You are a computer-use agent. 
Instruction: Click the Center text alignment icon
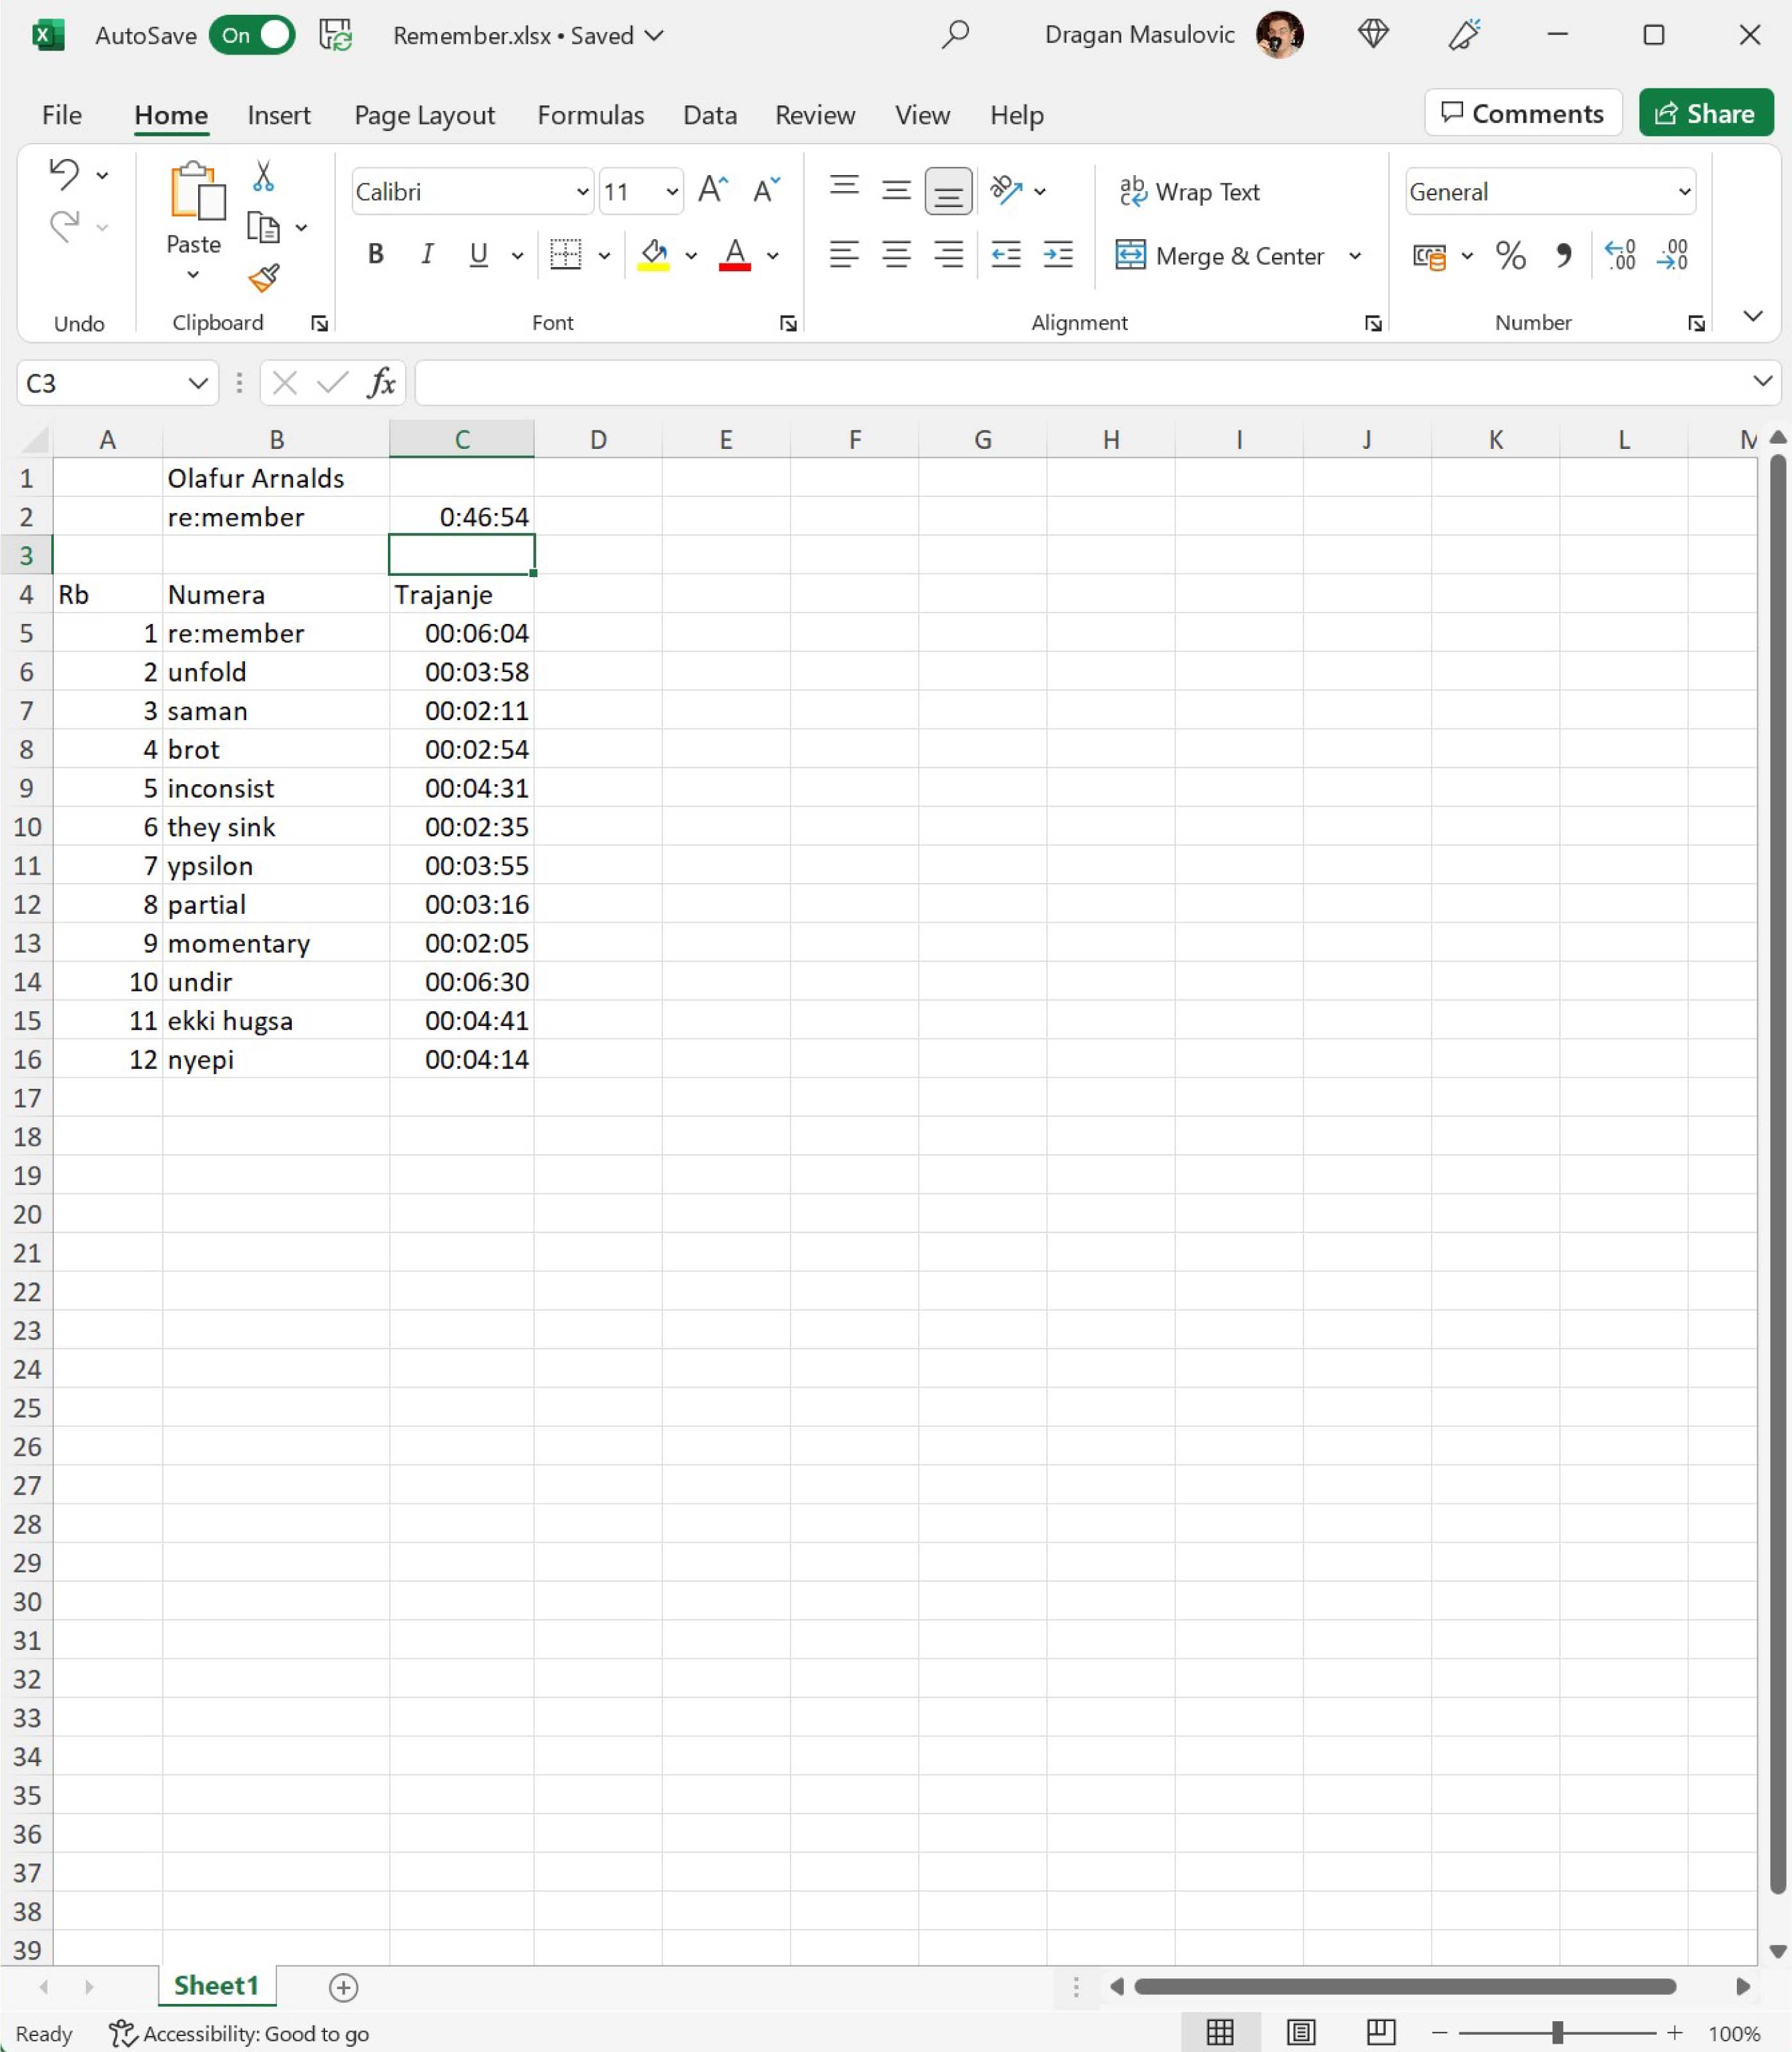pos(896,255)
